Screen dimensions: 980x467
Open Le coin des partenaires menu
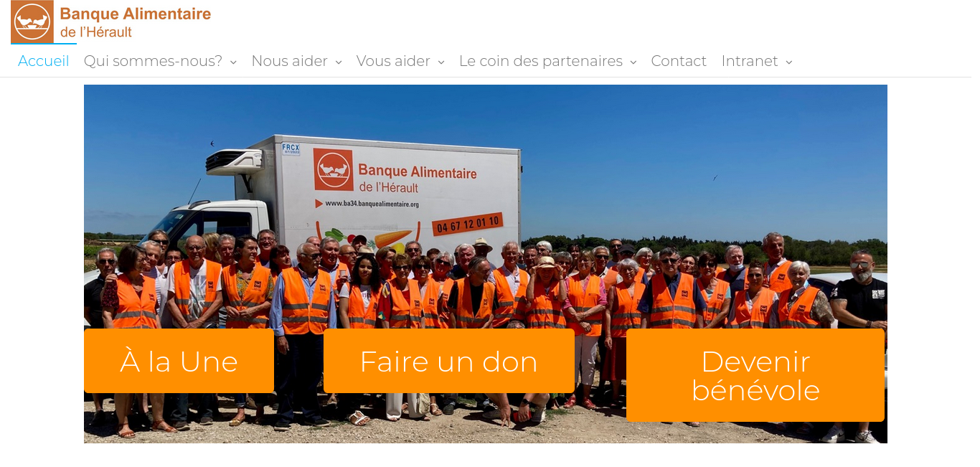click(541, 61)
